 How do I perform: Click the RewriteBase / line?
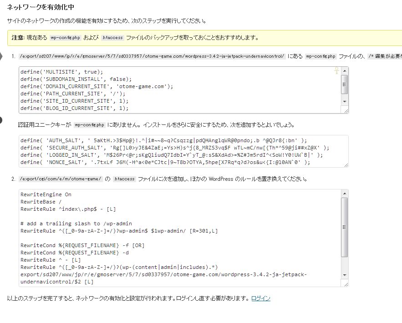pyautogui.click(x=41, y=202)
